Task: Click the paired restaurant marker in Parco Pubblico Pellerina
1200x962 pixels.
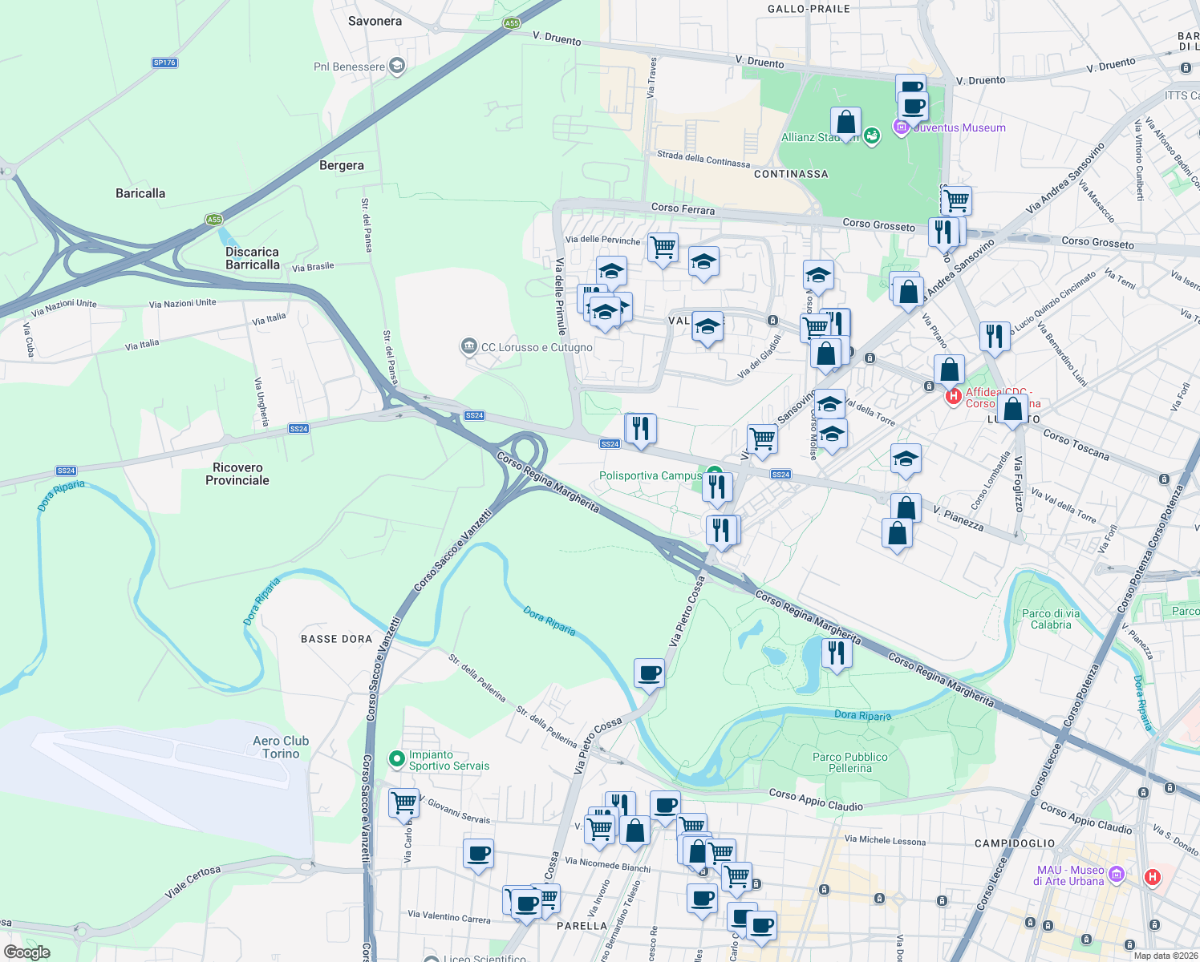Action: click(837, 653)
